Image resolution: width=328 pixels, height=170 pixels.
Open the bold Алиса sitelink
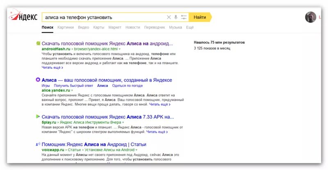[102, 86]
